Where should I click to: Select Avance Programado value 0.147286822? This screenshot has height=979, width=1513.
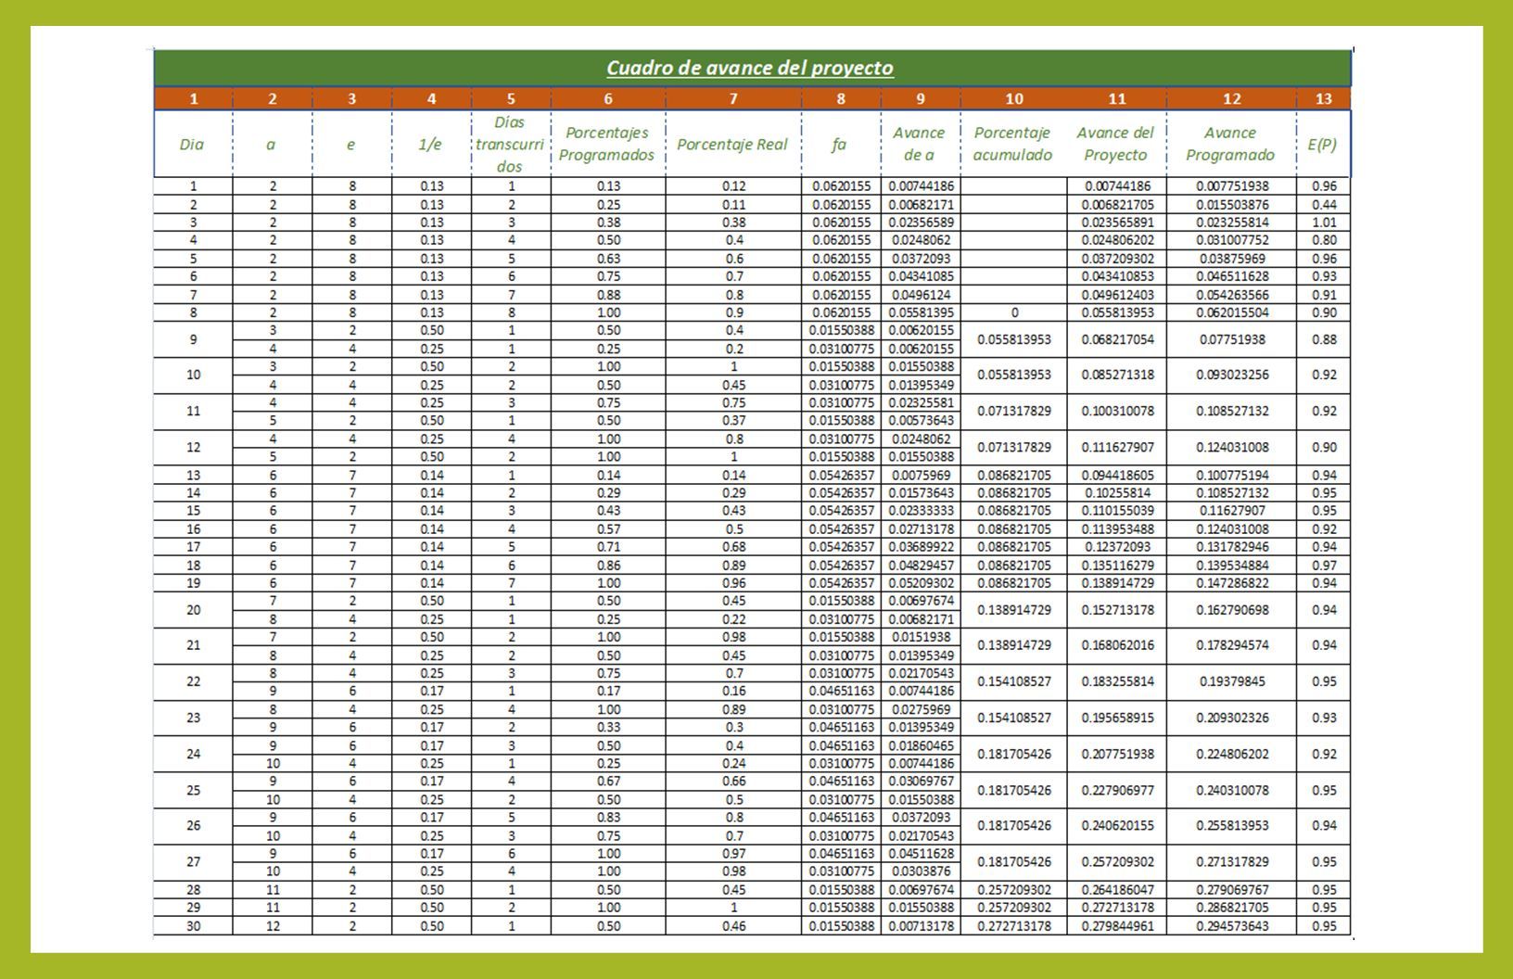click(1232, 583)
